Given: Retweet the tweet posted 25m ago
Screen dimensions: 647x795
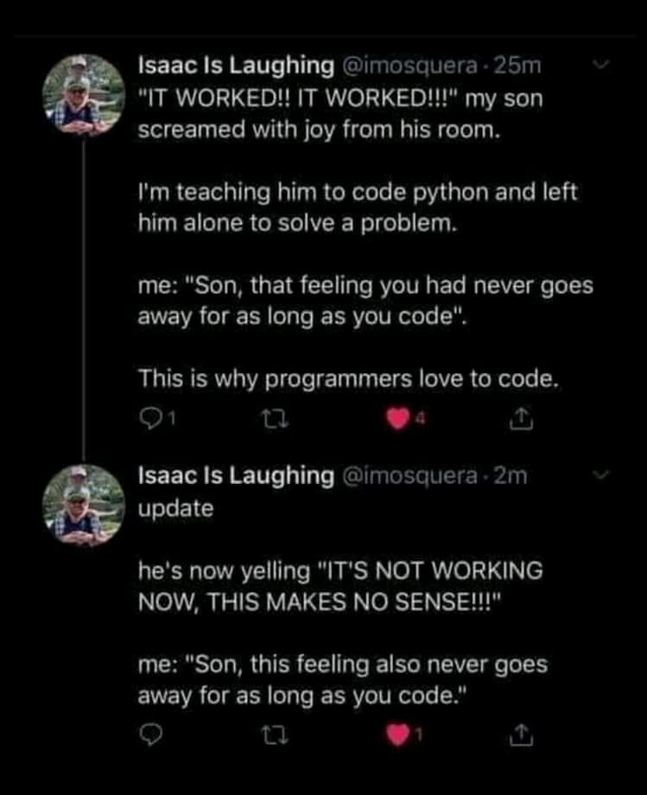Looking at the screenshot, I should 270,420.
